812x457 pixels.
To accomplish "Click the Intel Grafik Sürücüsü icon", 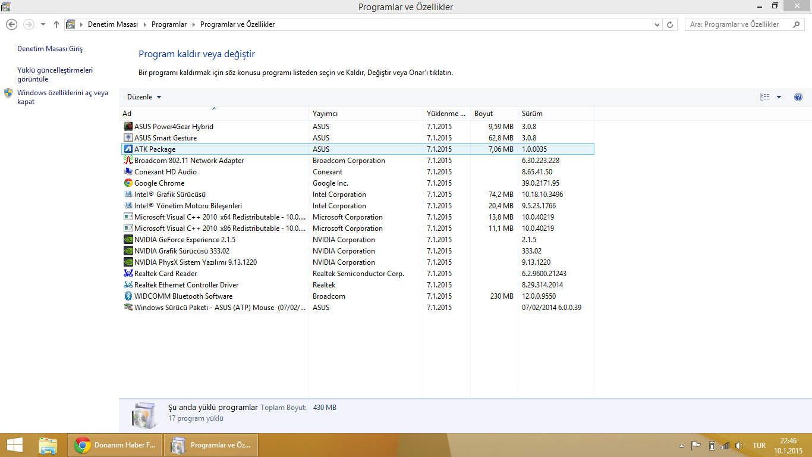I will pos(128,194).
